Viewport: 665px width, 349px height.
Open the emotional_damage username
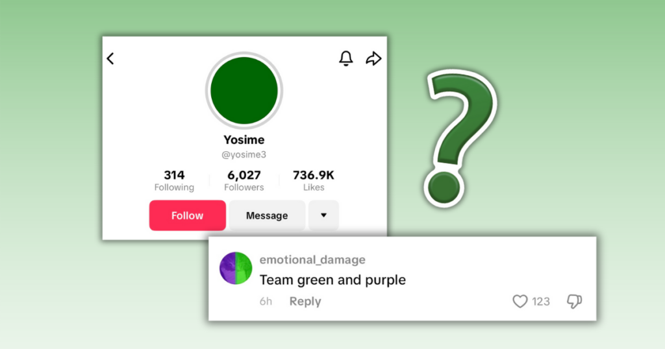tap(312, 259)
